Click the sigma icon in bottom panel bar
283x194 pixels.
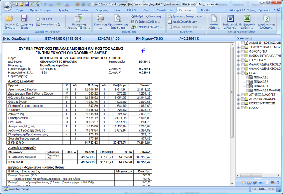point(249,183)
